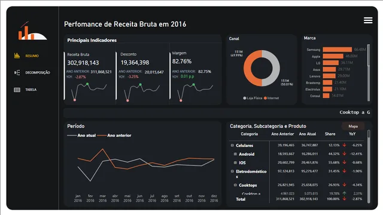Click Celulares Ano Anterior value 39,196,465
This screenshot has width=383, height=215.
click(x=286, y=145)
